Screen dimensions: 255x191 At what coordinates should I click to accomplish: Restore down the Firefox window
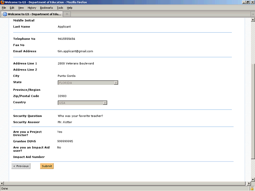[x=248, y=2]
